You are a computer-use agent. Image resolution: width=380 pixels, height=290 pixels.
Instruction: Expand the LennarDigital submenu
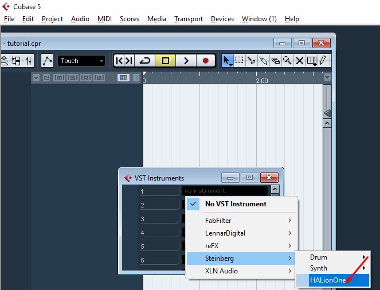point(242,233)
